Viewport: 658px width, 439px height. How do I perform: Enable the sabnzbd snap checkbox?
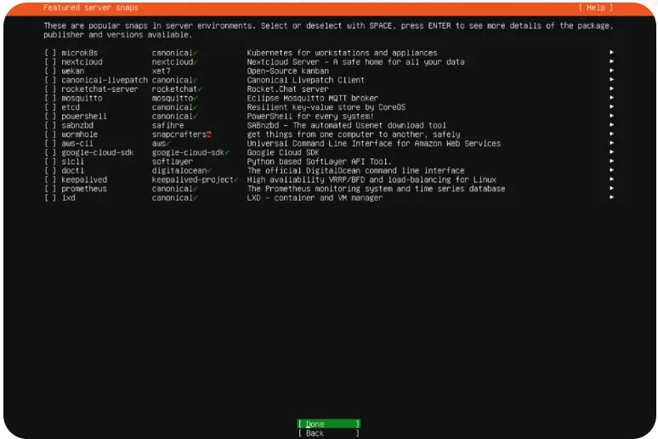[50, 125]
